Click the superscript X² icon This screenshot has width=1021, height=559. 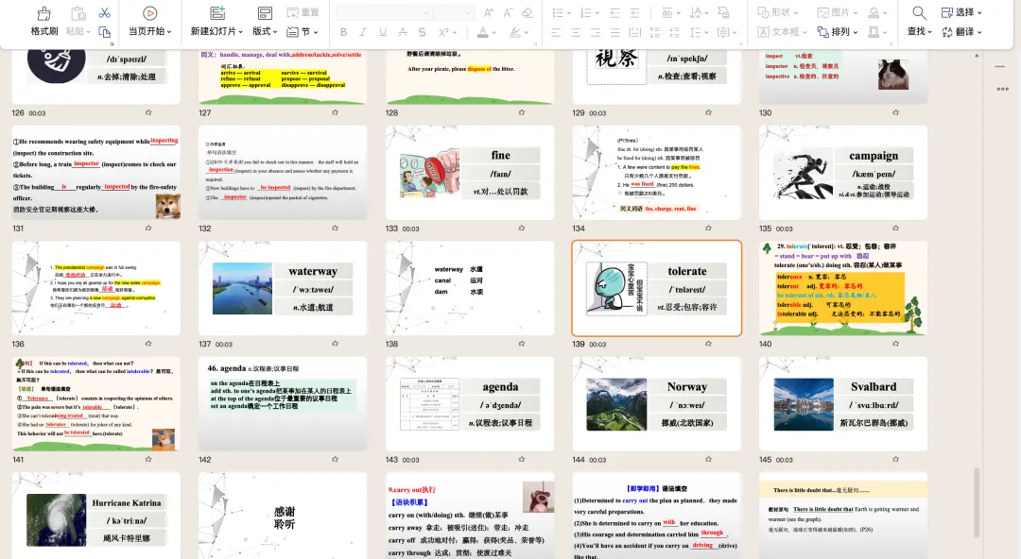point(443,32)
